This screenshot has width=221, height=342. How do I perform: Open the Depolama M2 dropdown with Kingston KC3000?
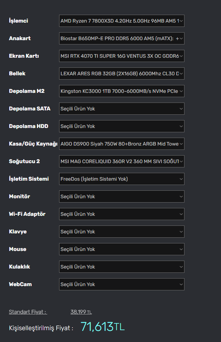click(x=122, y=91)
